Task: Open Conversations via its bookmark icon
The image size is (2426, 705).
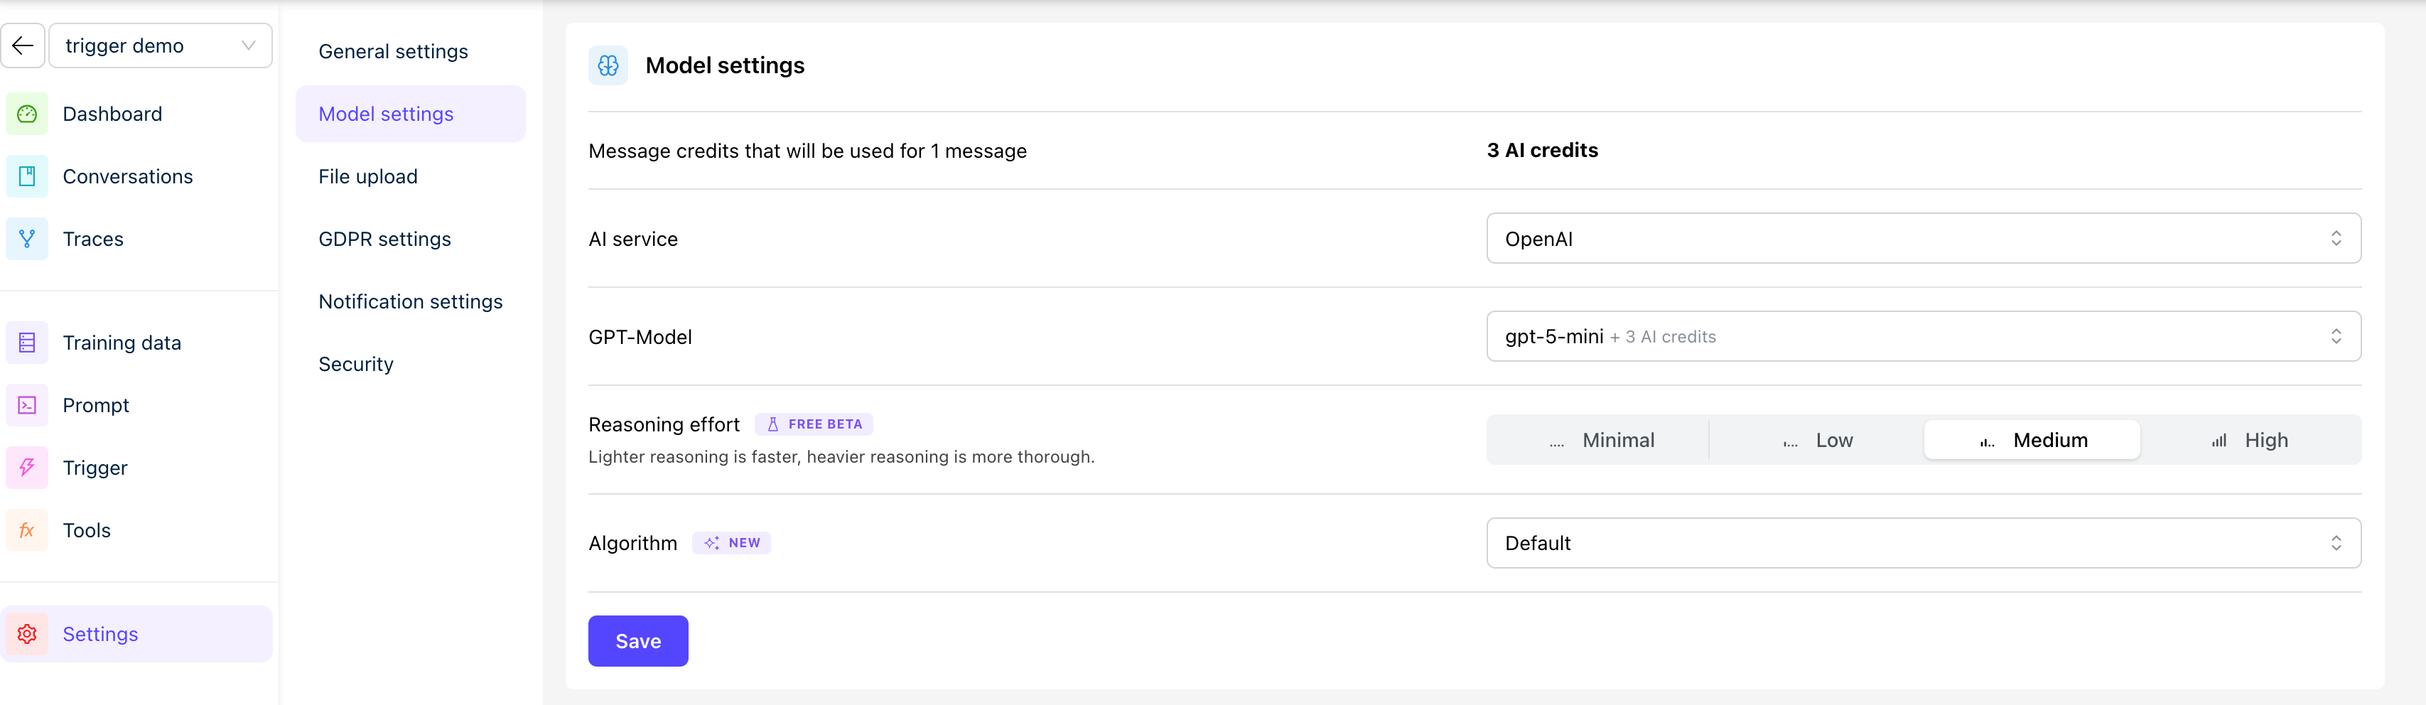Action: [27, 176]
